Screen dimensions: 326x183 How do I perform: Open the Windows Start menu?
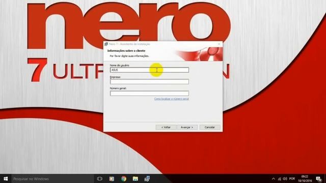tap(6, 178)
